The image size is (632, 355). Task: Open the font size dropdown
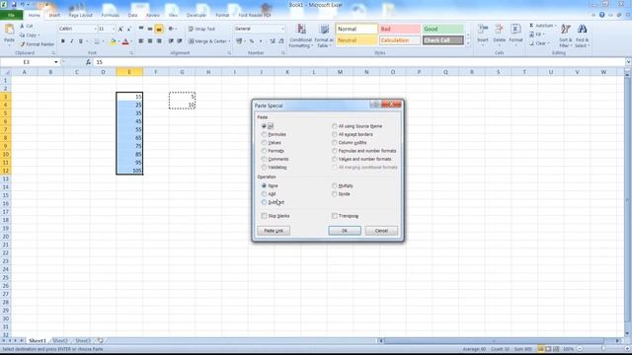(114, 29)
